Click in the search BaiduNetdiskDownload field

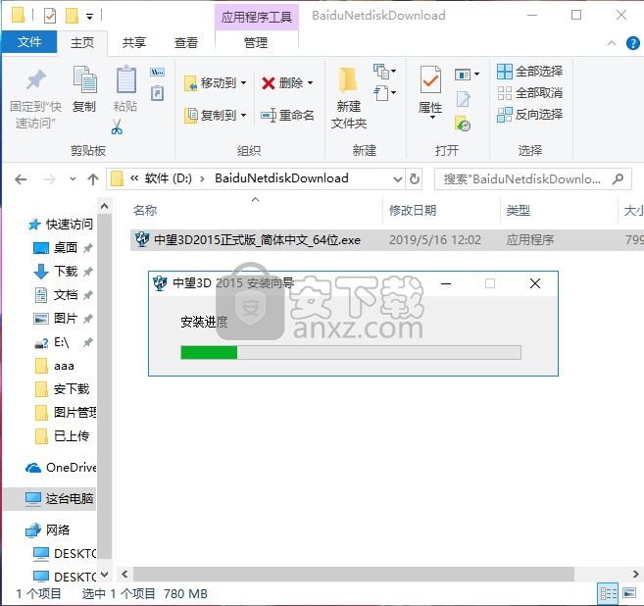[522, 179]
